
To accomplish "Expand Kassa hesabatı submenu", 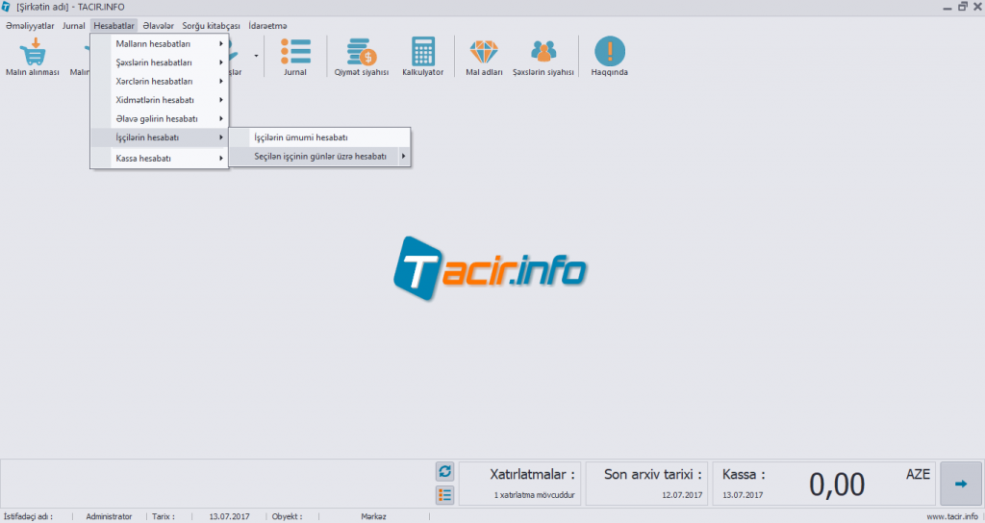I will 159,158.
